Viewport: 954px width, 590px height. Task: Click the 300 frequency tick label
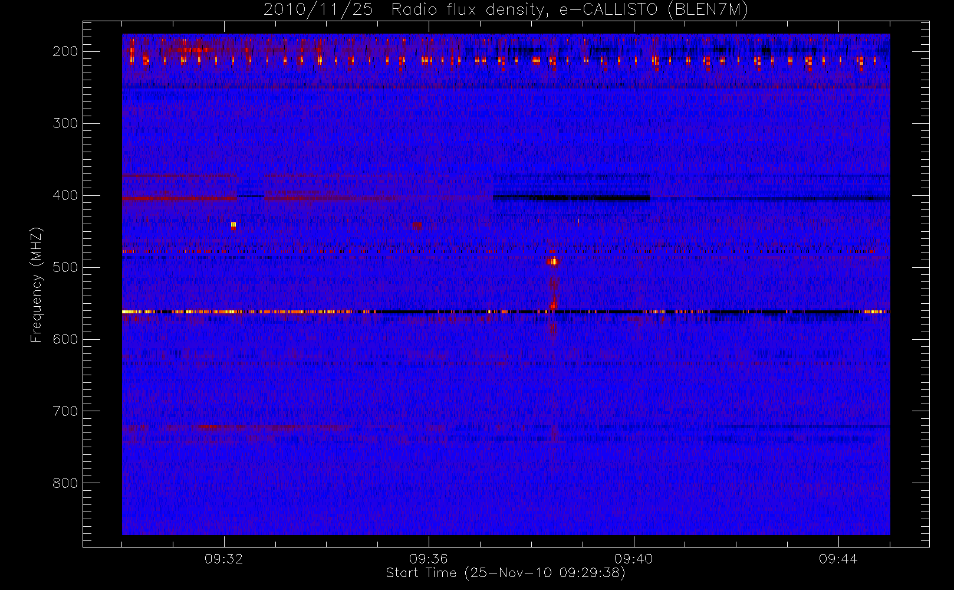tap(65, 123)
